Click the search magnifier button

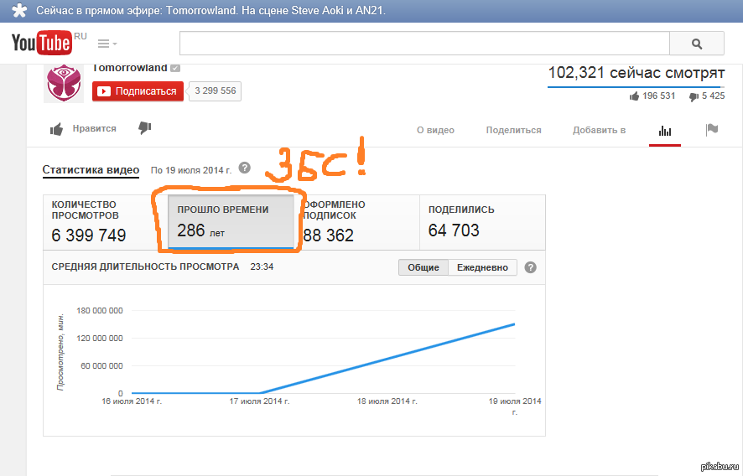point(696,44)
